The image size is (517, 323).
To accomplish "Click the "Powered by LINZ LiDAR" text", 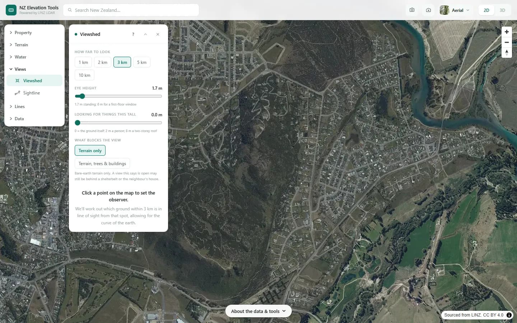I will coord(37,13).
